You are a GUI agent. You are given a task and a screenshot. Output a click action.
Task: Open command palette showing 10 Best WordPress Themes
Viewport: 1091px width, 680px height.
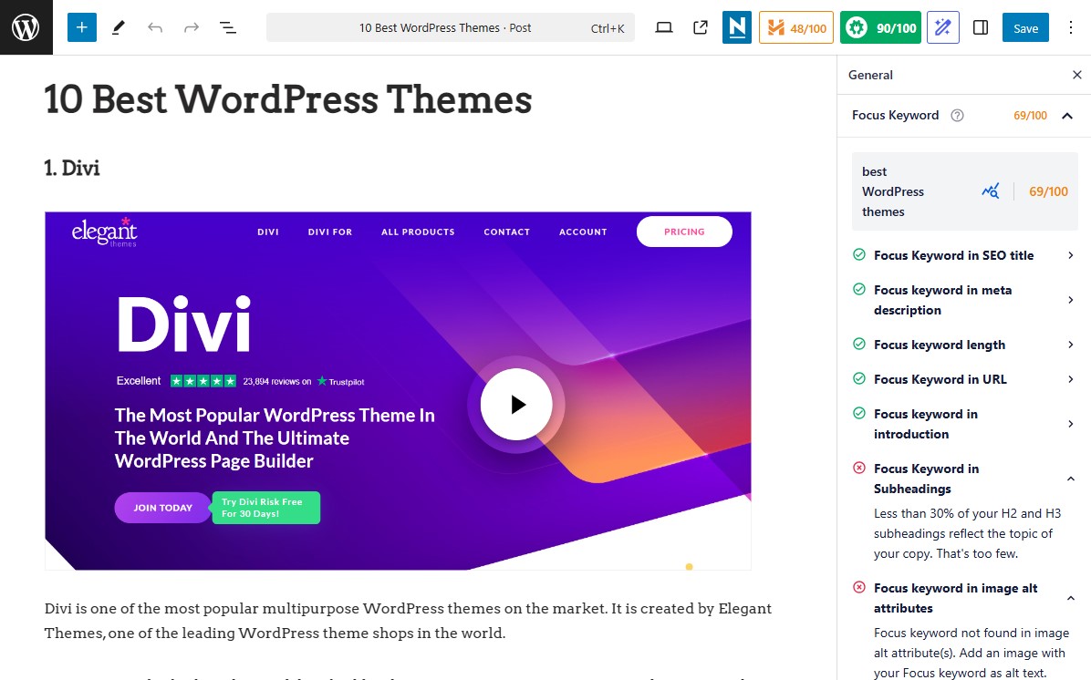pos(451,28)
